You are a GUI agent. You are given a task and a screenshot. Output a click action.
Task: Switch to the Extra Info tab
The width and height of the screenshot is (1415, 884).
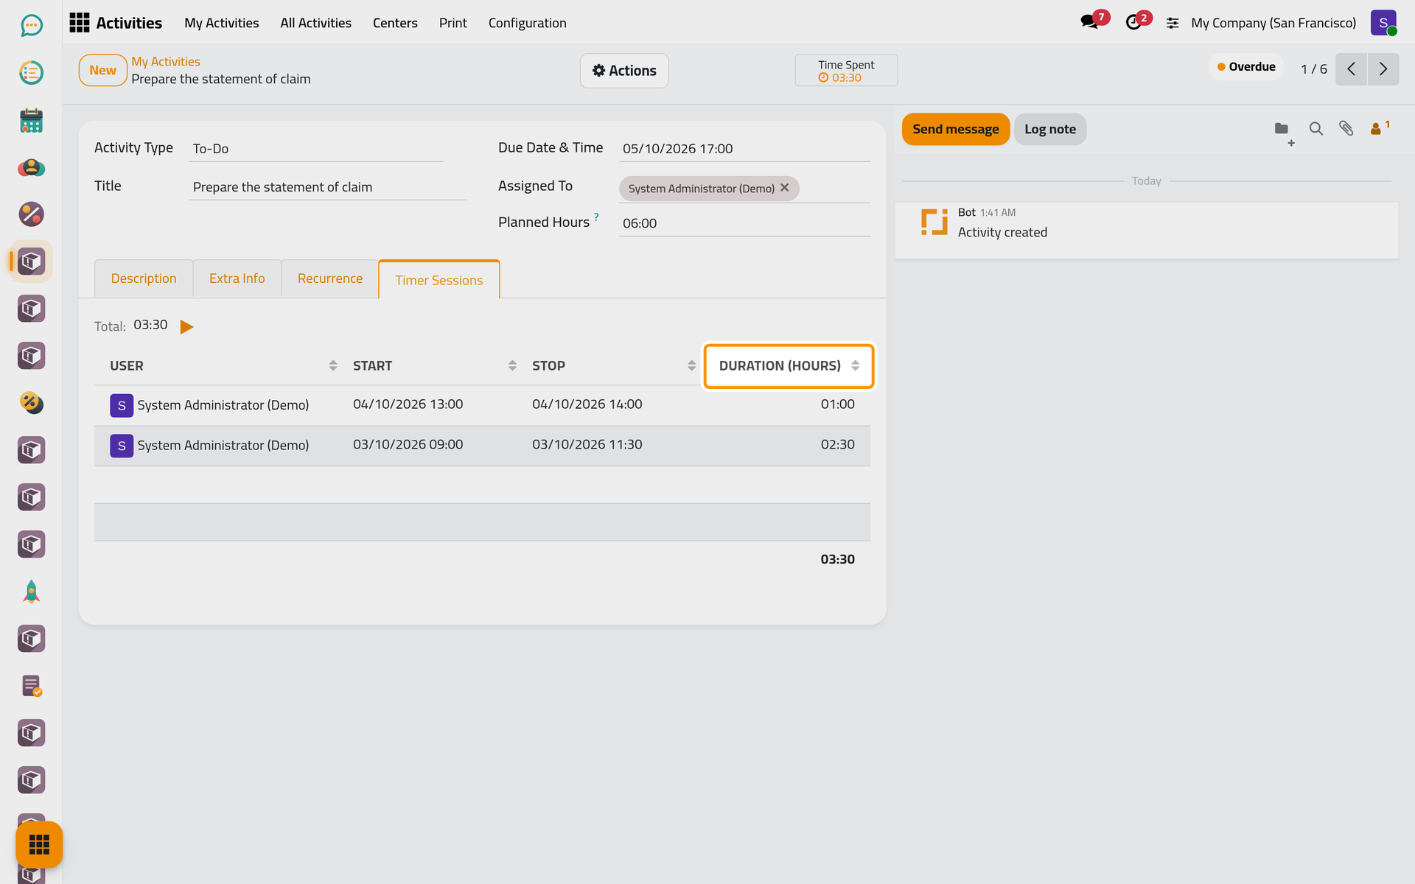(x=237, y=278)
